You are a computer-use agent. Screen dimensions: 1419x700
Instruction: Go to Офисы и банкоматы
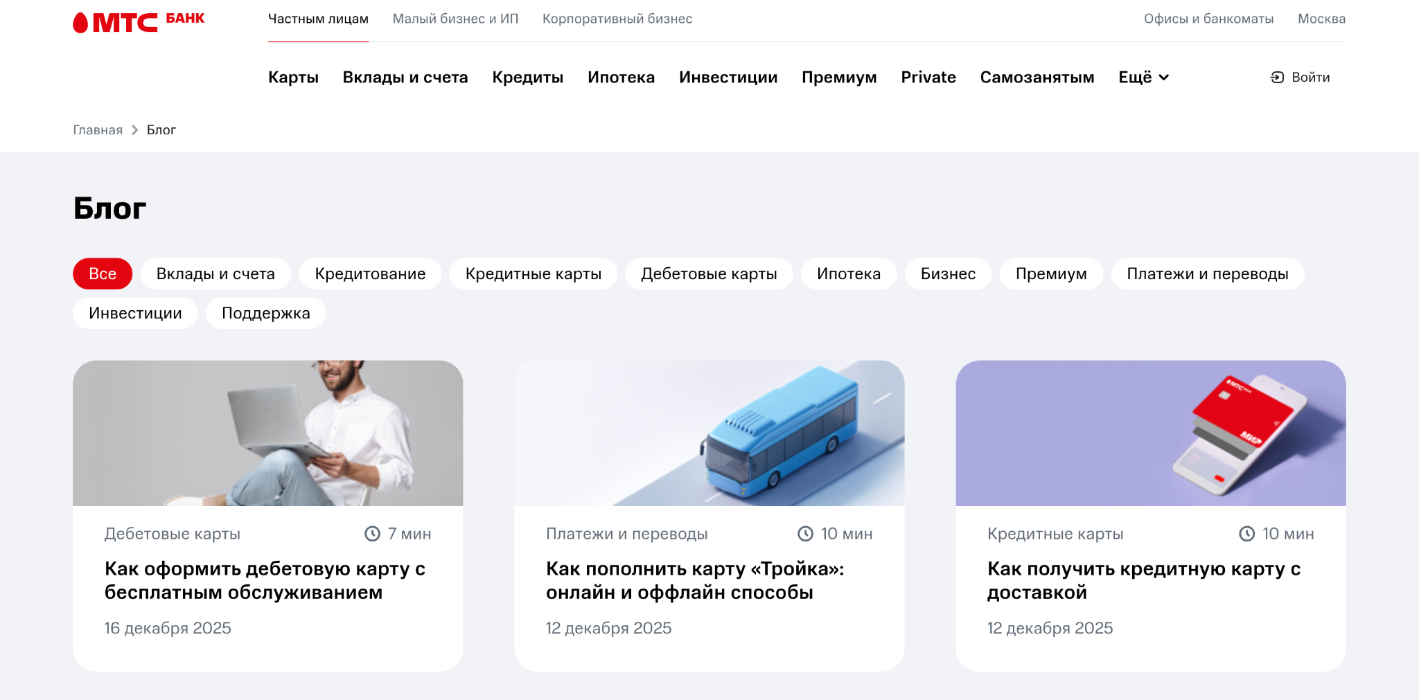pos(1208,19)
